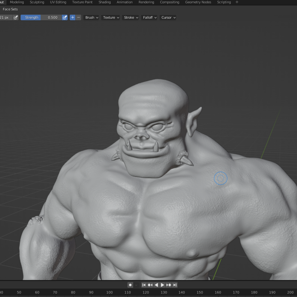Add a new workspace with plus icon
Viewport: 297px width, 297px height.
tap(237, 2)
